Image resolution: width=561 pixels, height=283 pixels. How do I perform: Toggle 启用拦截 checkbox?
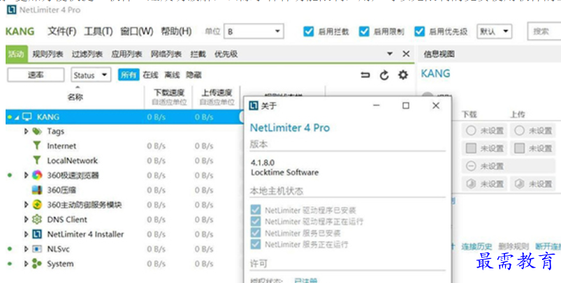coord(308,31)
